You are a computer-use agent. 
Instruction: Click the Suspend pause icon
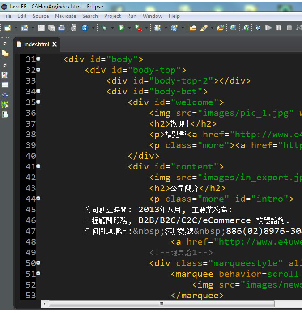279,28
